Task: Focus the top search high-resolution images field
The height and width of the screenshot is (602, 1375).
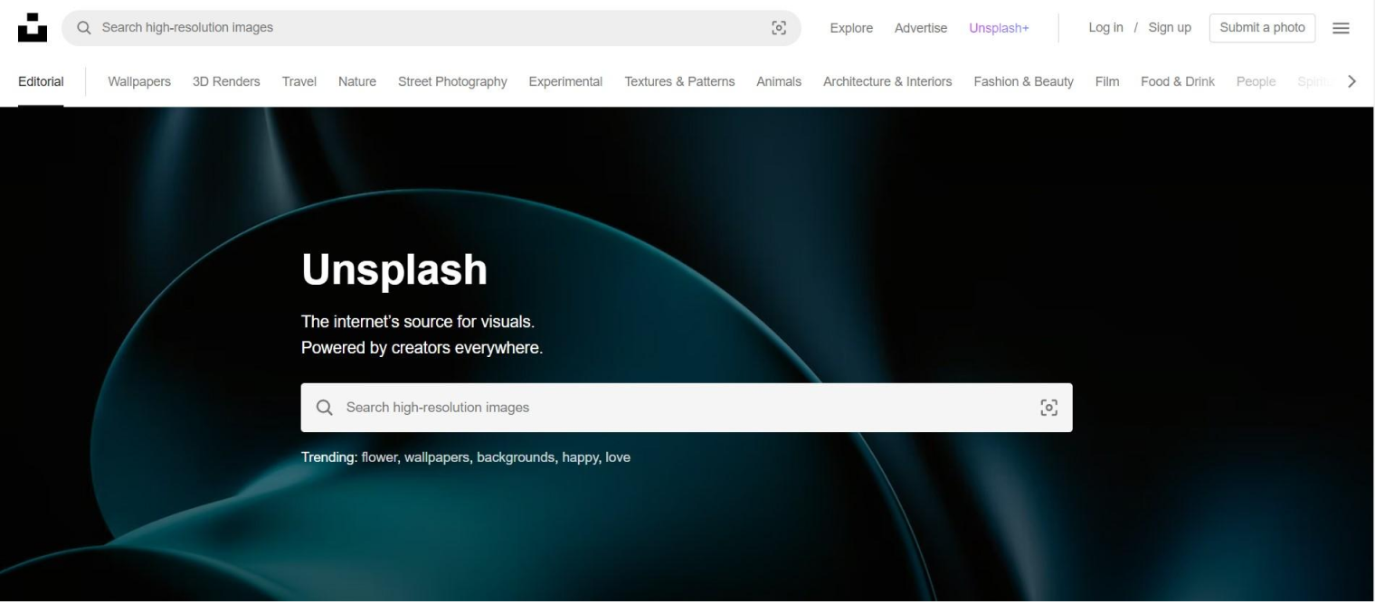Action: click(x=431, y=28)
